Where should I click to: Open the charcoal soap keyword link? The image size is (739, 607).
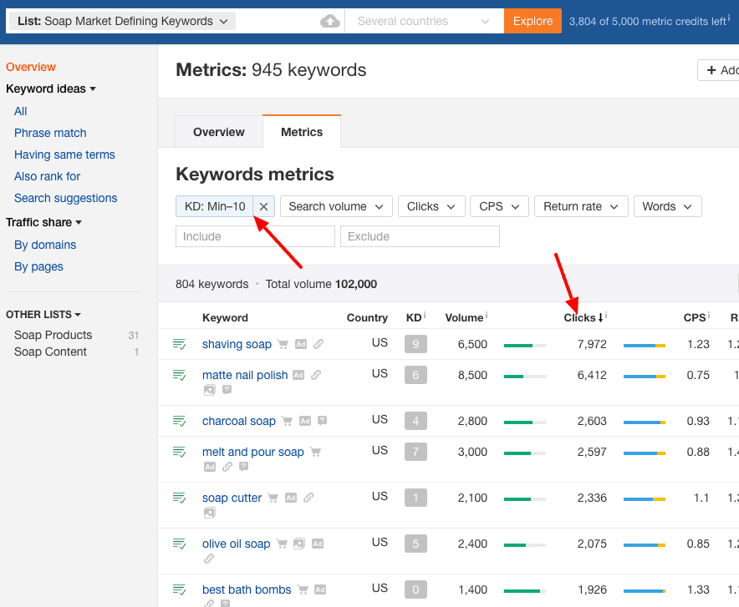[x=238, y=421]
